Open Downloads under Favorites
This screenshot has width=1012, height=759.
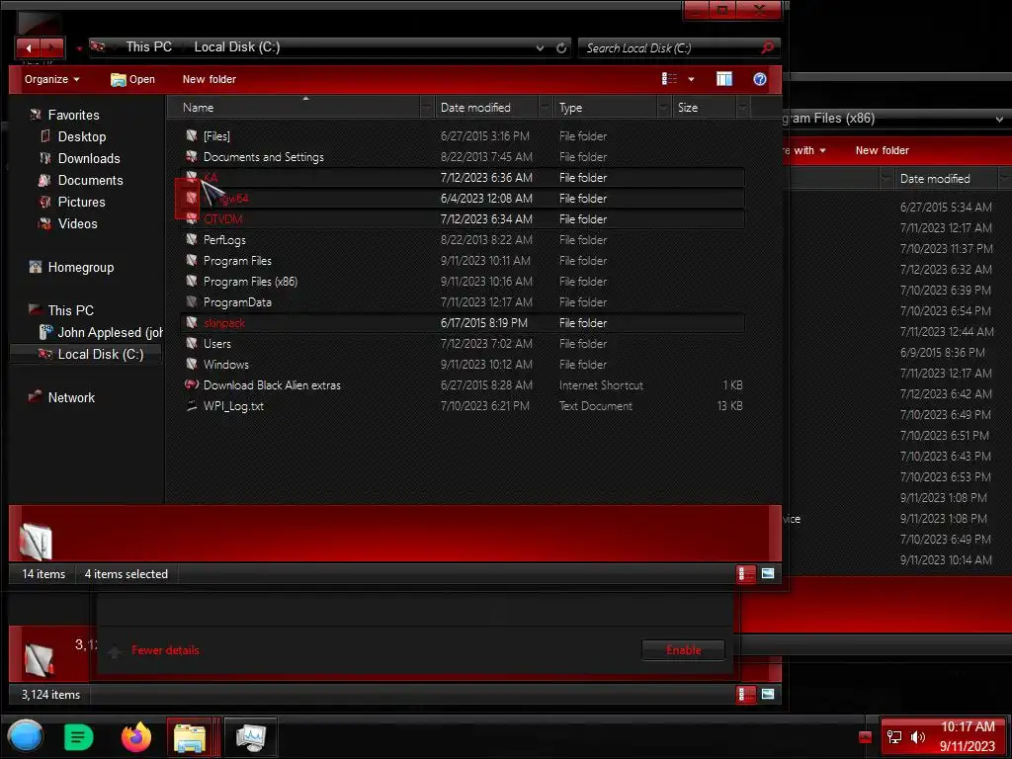88,159
